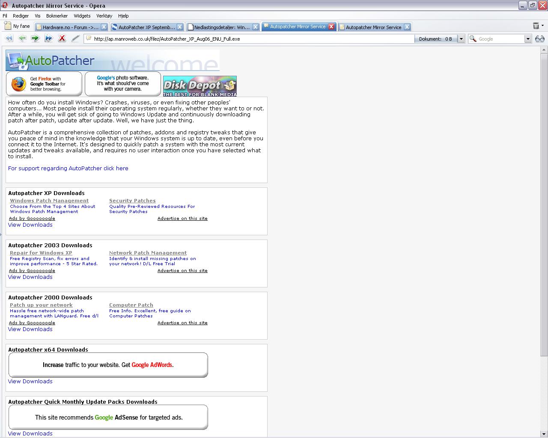Expand the Google search engine dropdown
548x438 pixels.
(x=527, y=39)
